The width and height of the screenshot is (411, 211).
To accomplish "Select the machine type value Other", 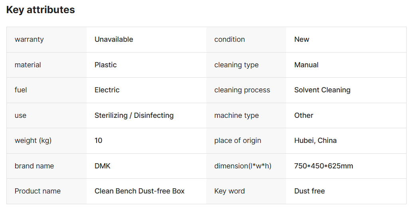I will pyautogui.click(x=304, y=115).
